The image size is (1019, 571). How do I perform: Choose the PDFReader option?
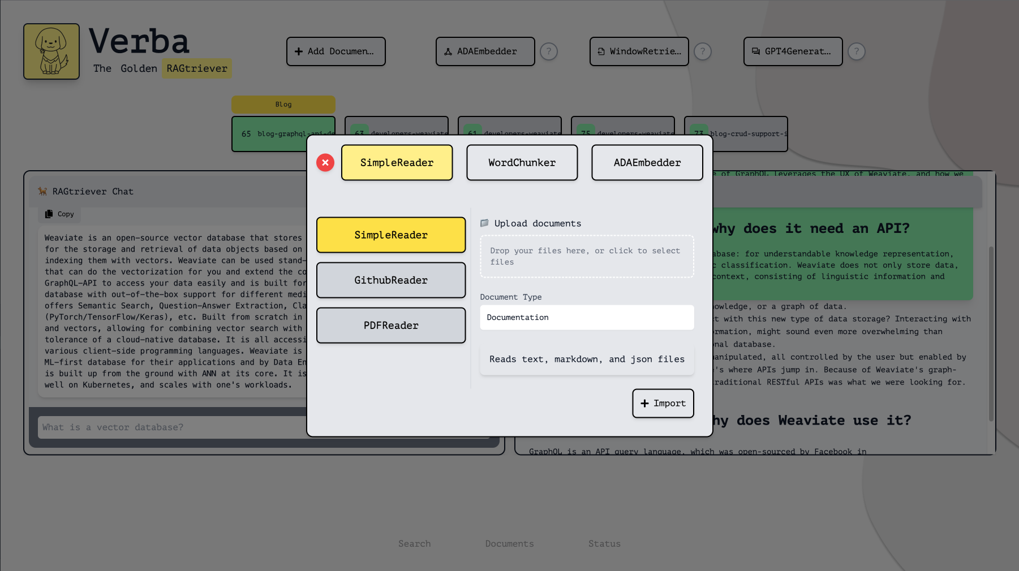click(x=391, y=325)
